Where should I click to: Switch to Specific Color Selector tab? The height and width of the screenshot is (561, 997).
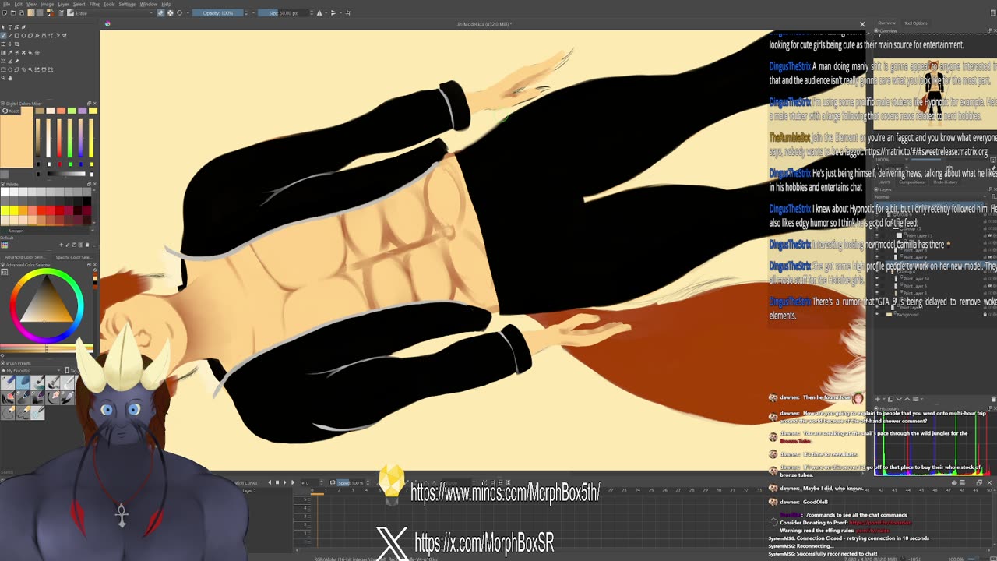pyautogui.click(x=74, y=257)
